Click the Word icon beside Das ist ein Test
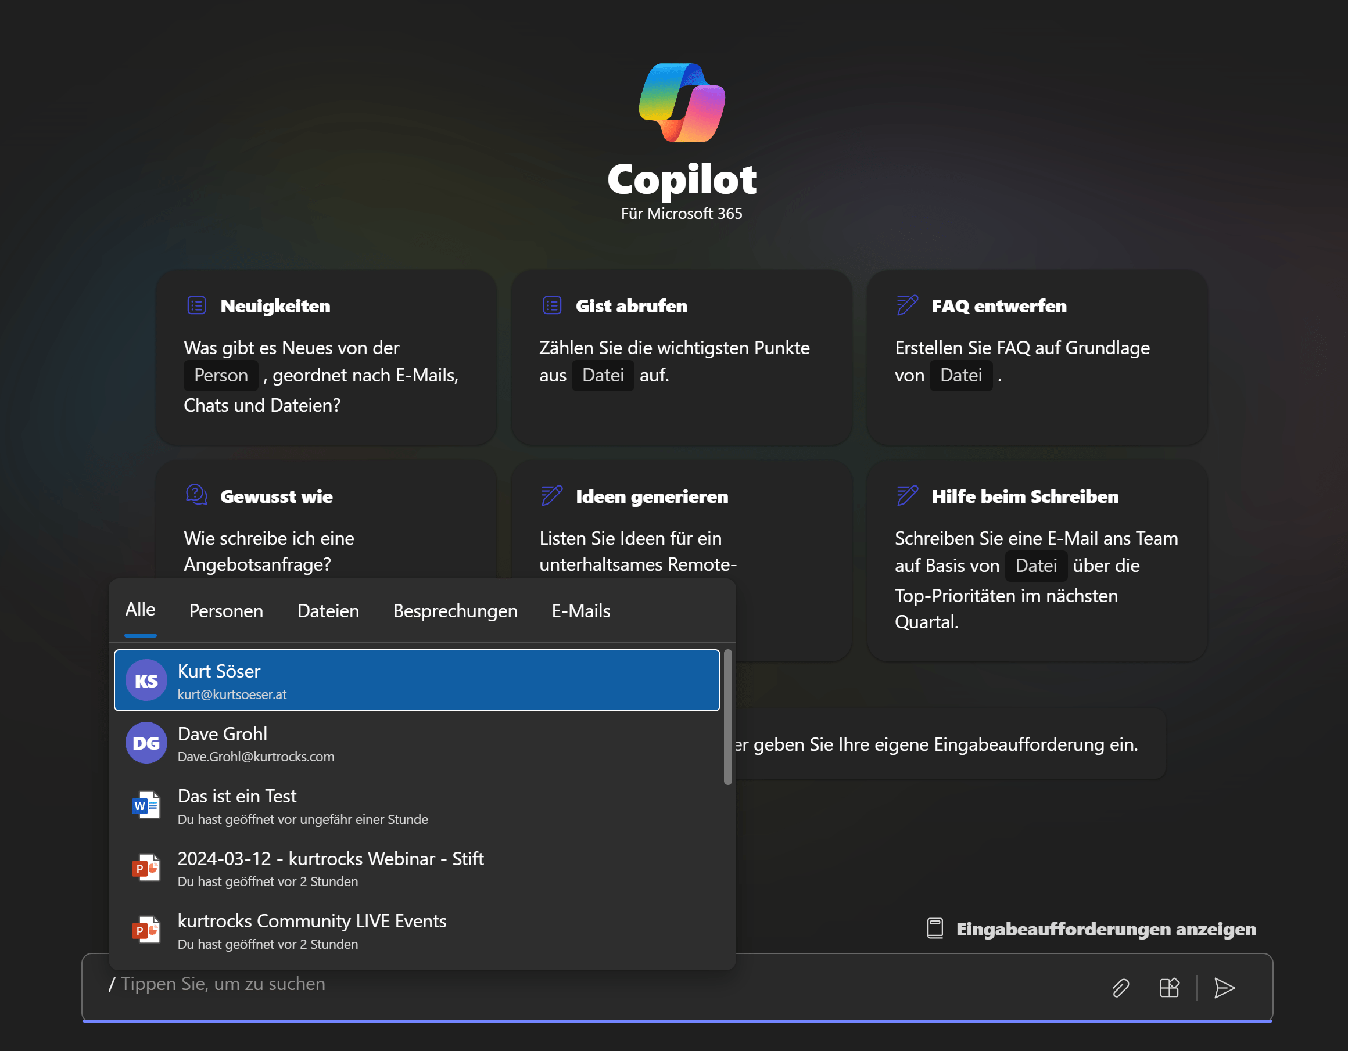1348x1051 pixels. click(x=146, y=805)
